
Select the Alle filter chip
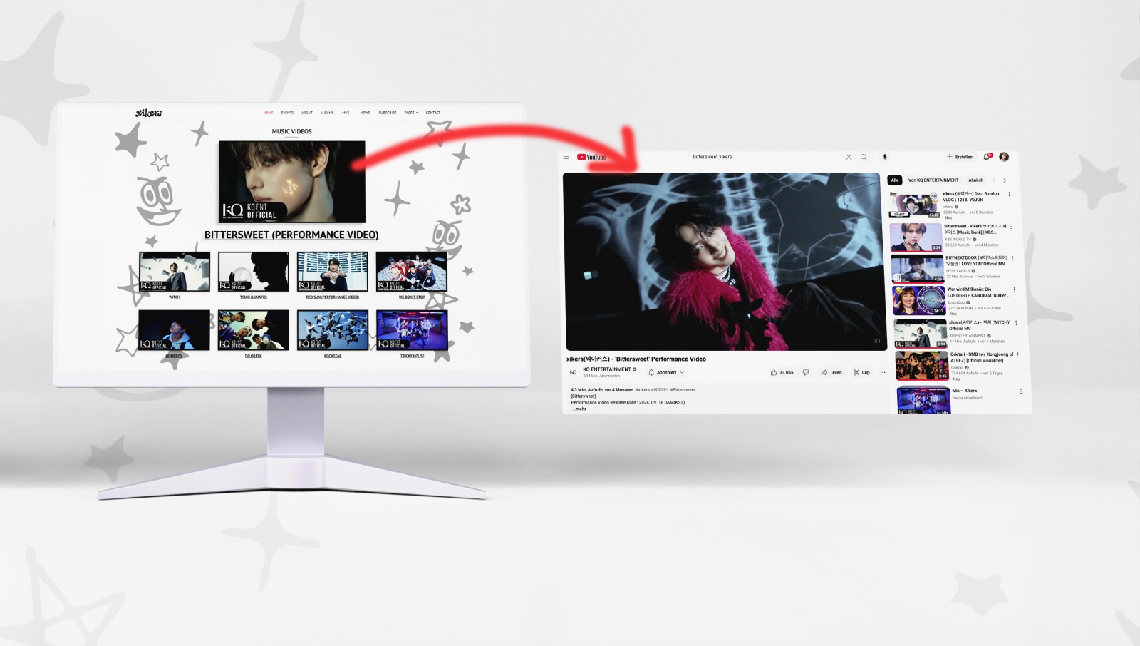pos(895,180)
